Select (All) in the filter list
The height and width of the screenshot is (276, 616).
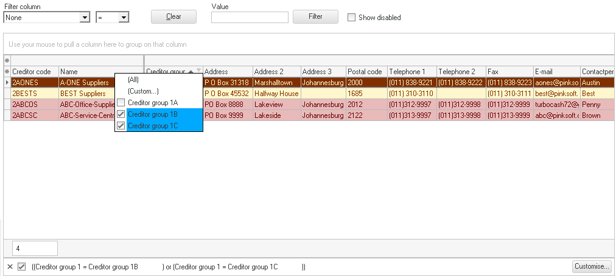133,80
